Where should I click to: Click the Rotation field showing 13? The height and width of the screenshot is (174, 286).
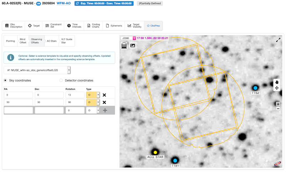coord(74,95)
